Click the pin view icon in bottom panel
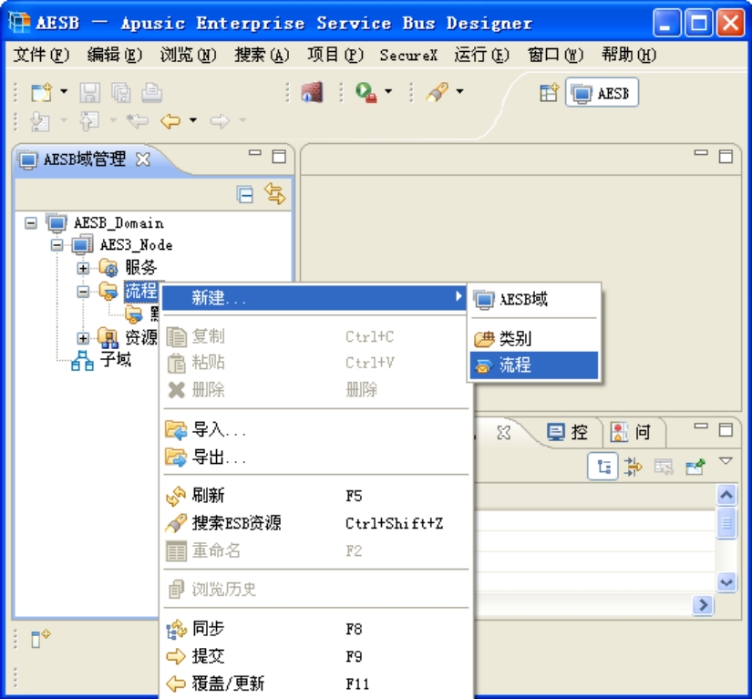This screenshot has width=752, height=699. (x=695, y=467)
